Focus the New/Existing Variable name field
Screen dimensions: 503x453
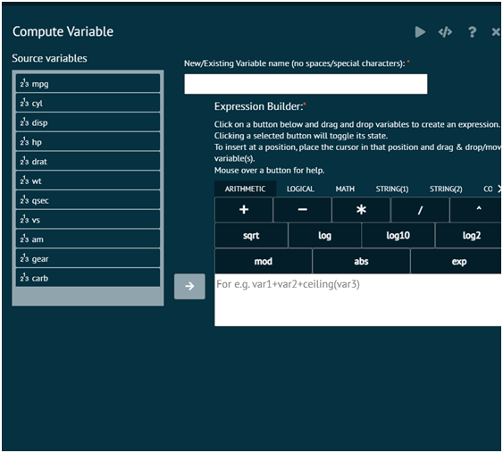306,84
